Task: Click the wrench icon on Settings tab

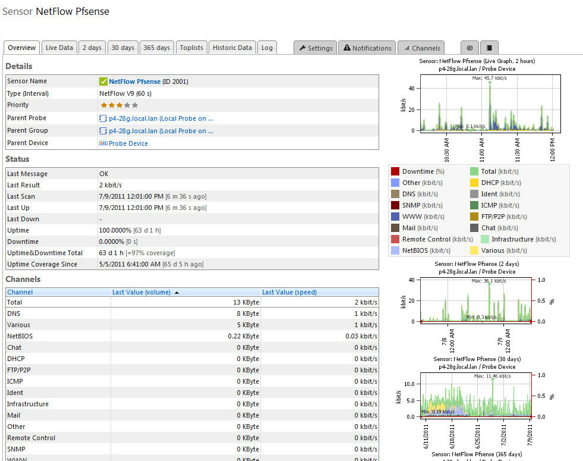Action: [302, 48]
